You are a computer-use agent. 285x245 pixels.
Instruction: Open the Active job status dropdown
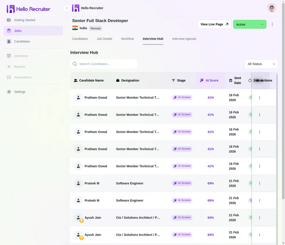[x=250, y=24]
